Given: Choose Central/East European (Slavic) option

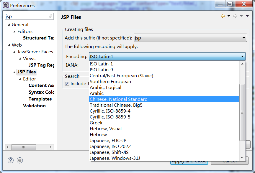Looking at the screenshot, I should (x=164, y=76).
